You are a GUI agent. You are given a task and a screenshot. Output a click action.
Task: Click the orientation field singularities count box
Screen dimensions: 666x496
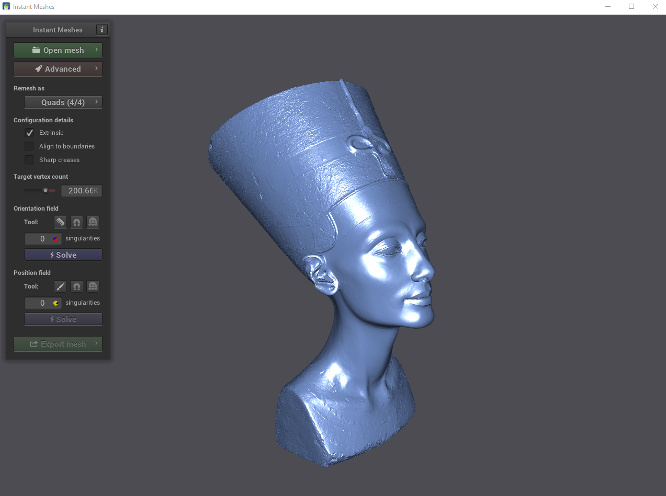click(x=43, y=239)
